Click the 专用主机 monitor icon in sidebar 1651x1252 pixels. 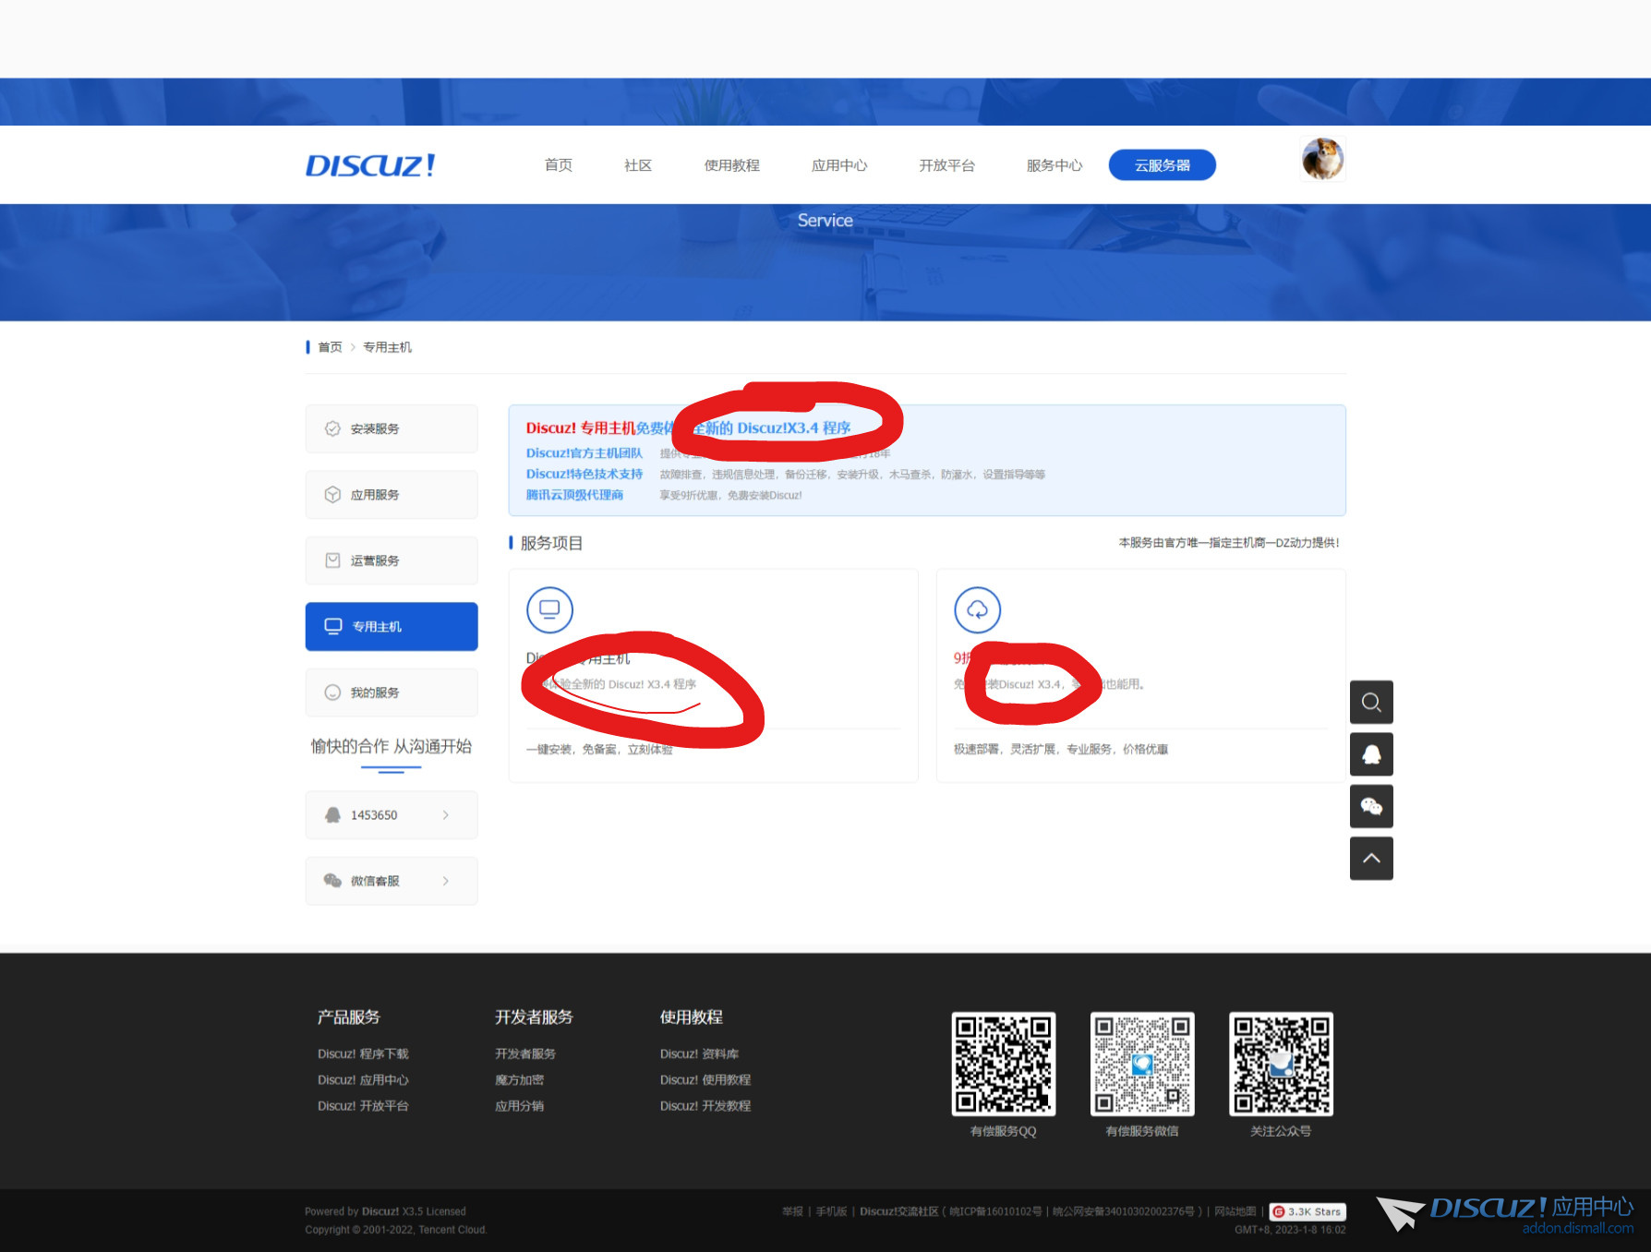coord(333,627)
